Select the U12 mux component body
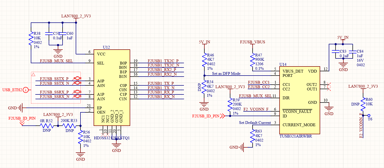Viewport: 384px width, 168px height. pyautogui.click(x=112, y=87)
